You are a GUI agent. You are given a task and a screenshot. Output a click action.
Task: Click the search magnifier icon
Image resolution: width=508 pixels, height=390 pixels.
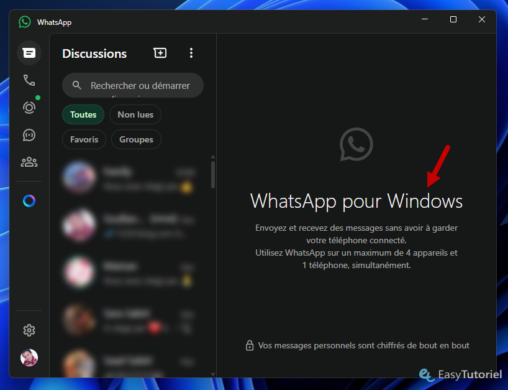point(76,85)
